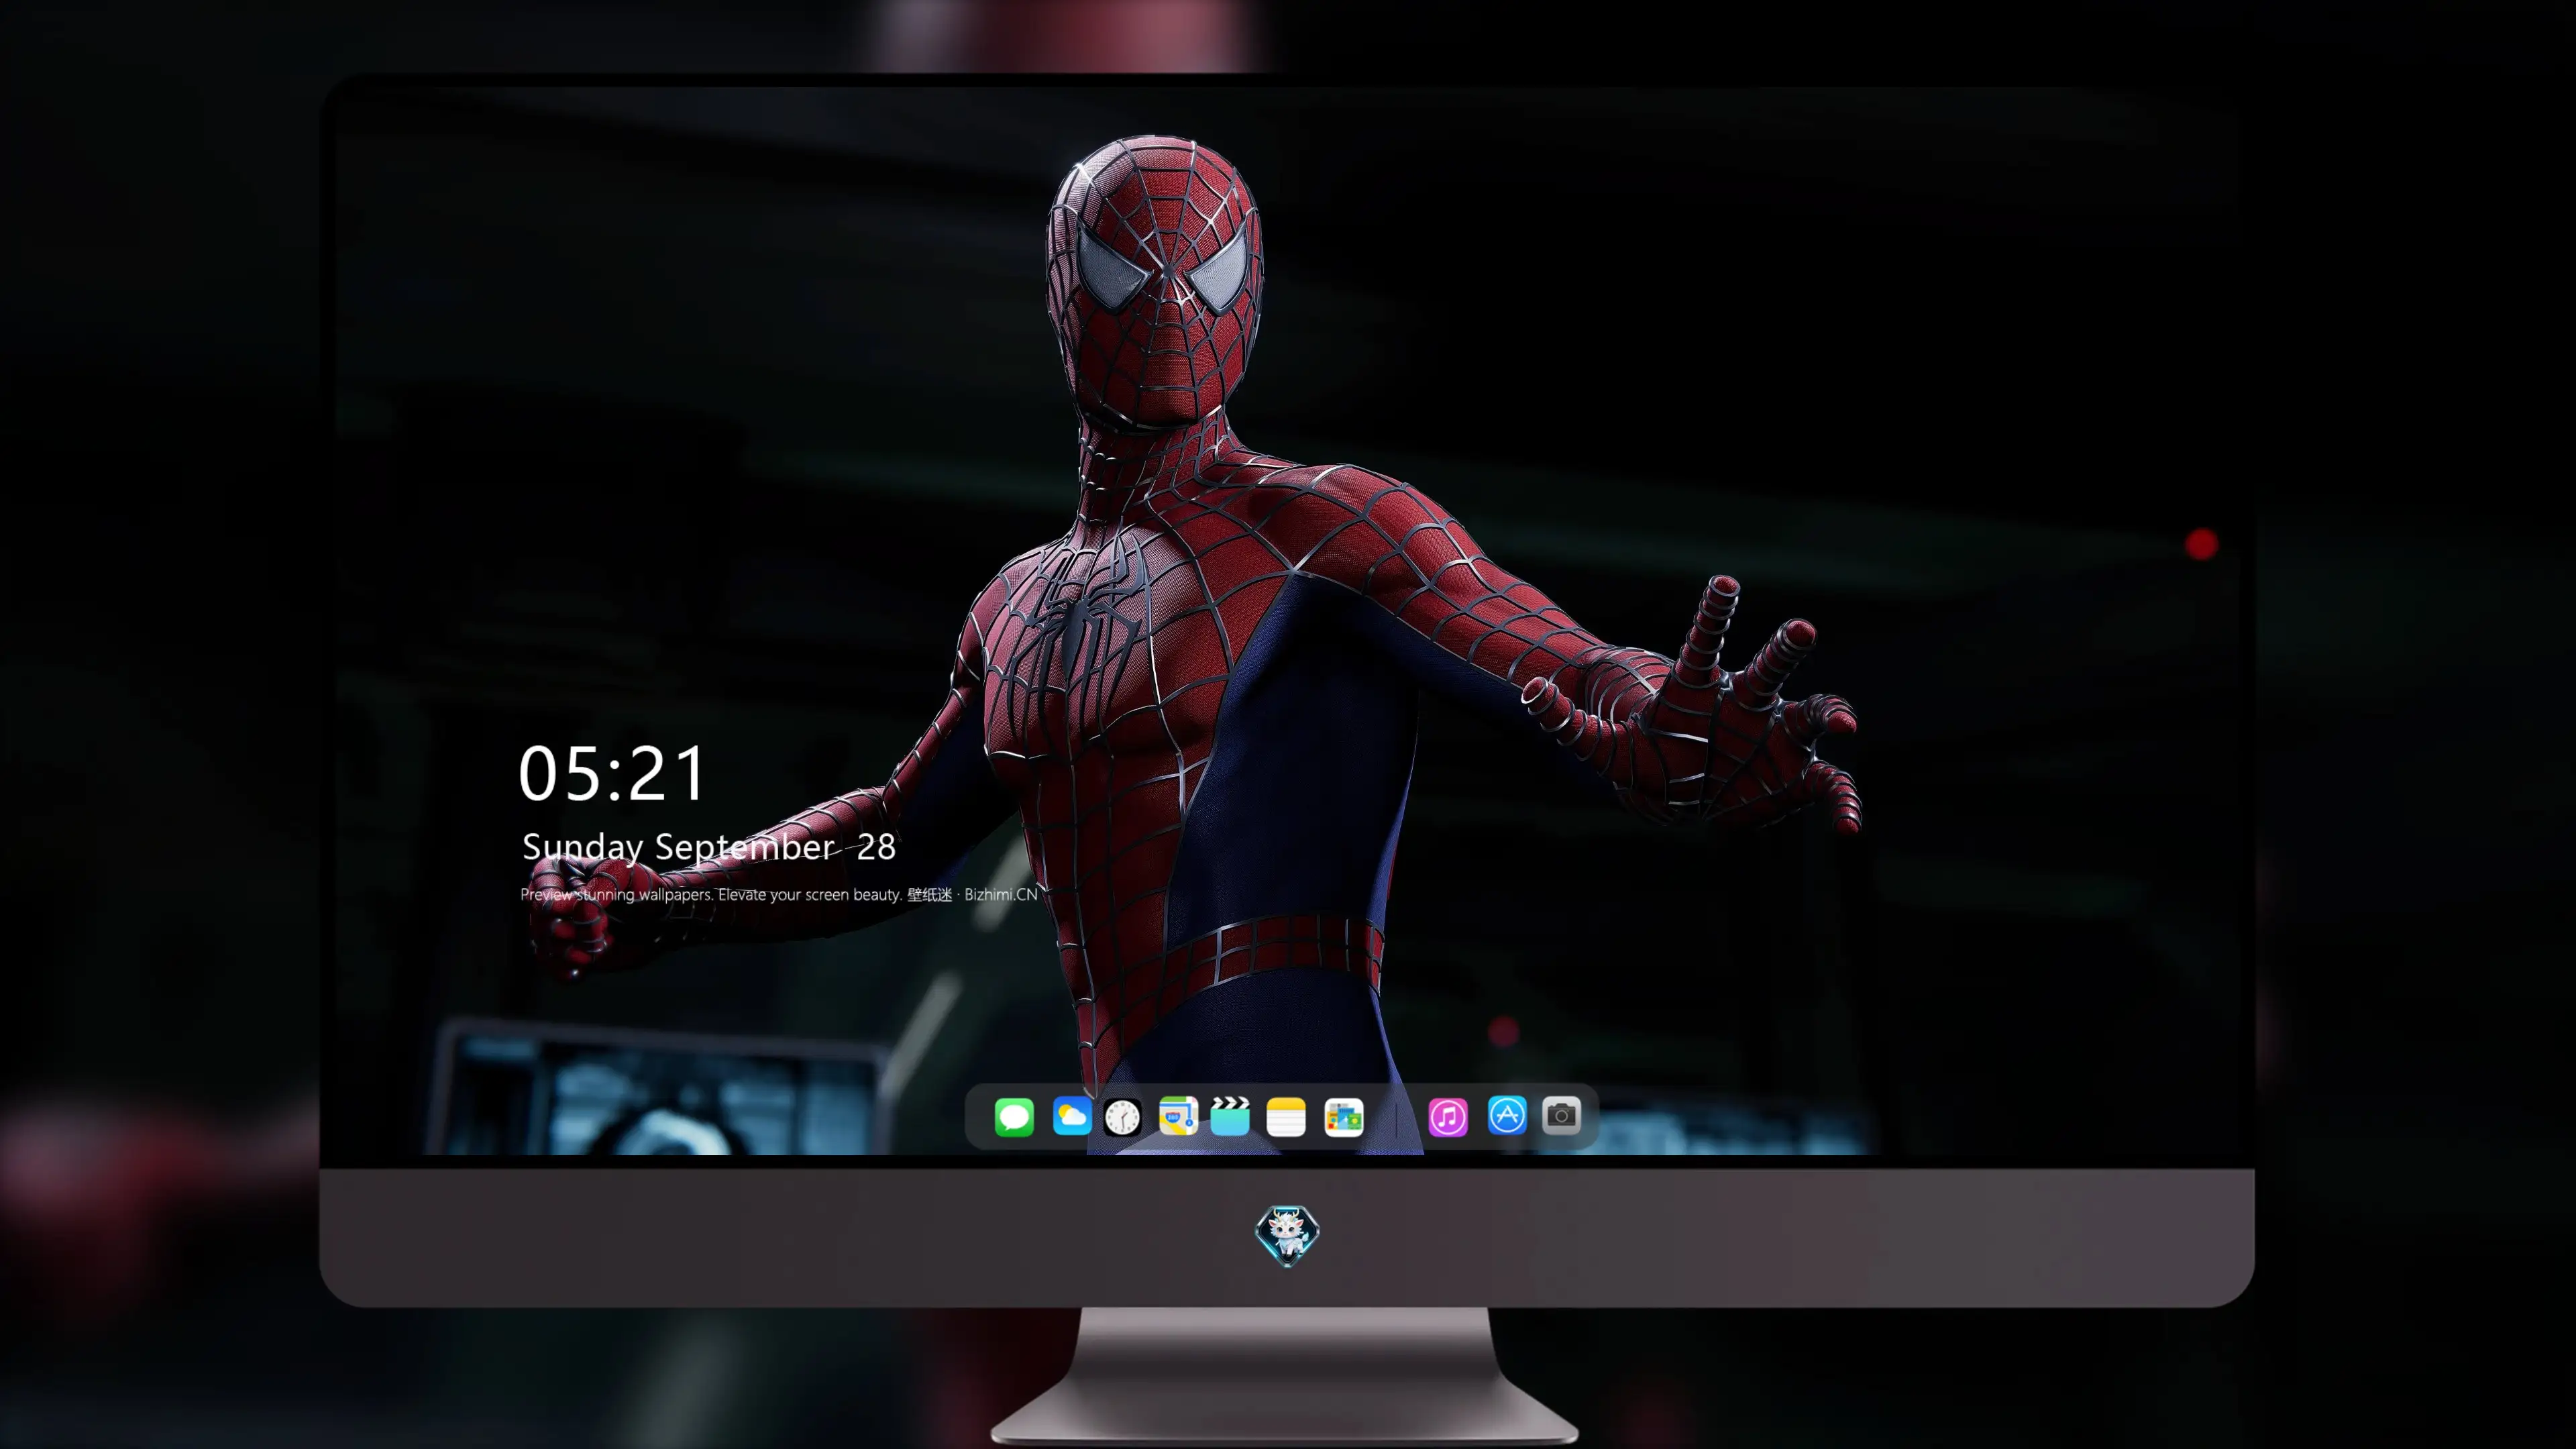The image size is (2576, 1449).
Task: Open the Clock app in the dock
Action: click(x=1122, y=1117)
